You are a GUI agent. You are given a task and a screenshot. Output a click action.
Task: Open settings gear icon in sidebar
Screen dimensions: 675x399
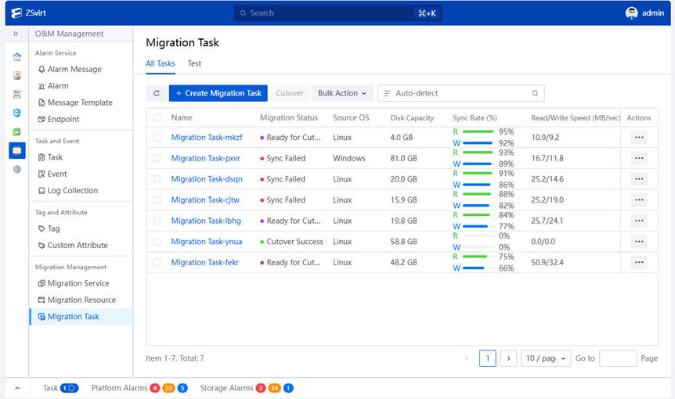pyautogui.click(x=16, y=170)
